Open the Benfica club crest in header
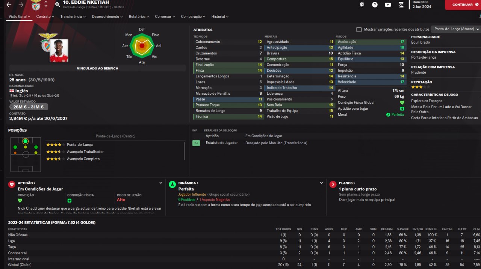 36,5
